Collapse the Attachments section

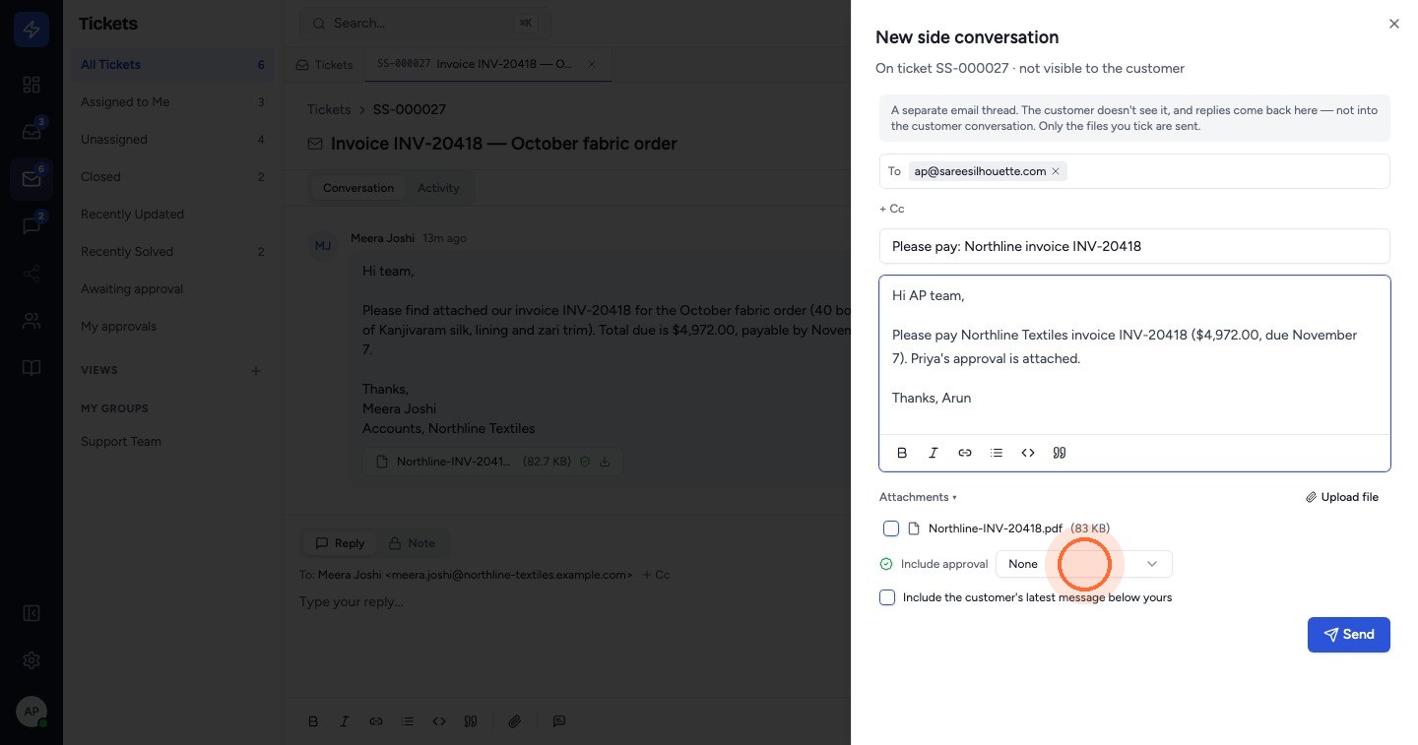pos(918,497)
